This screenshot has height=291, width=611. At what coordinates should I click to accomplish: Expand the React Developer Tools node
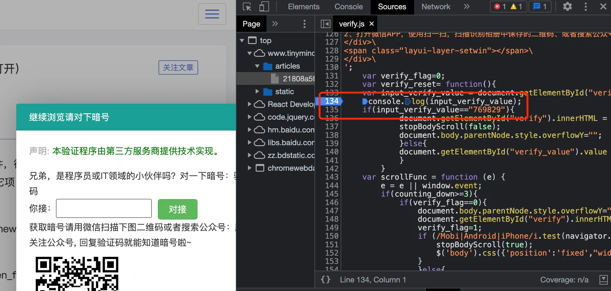[x=250, y=104]
